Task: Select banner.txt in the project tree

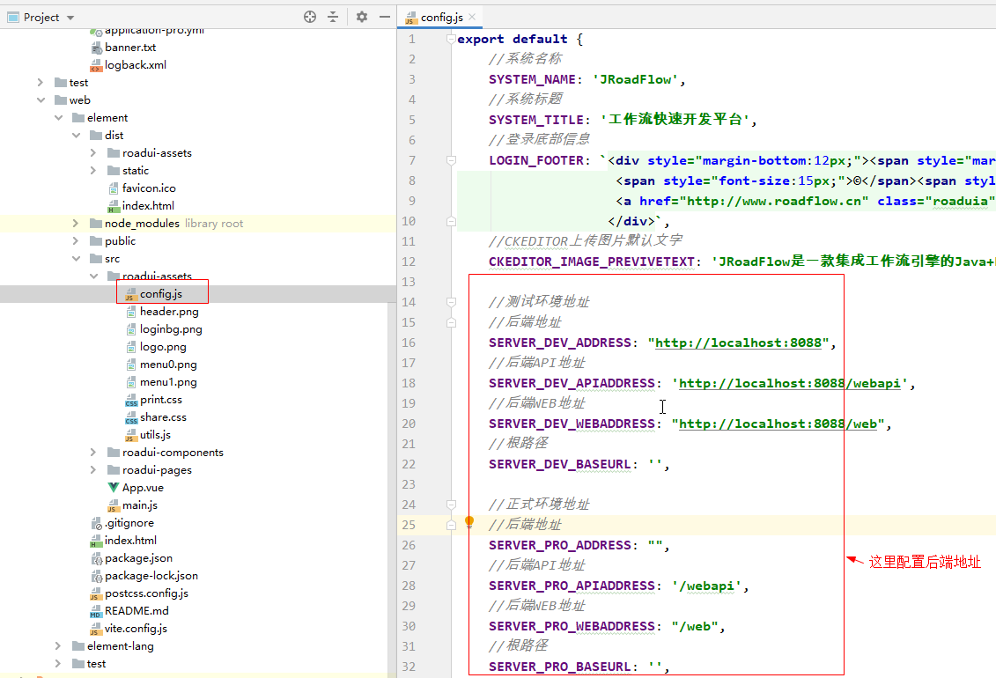Action: pos(130,48)
